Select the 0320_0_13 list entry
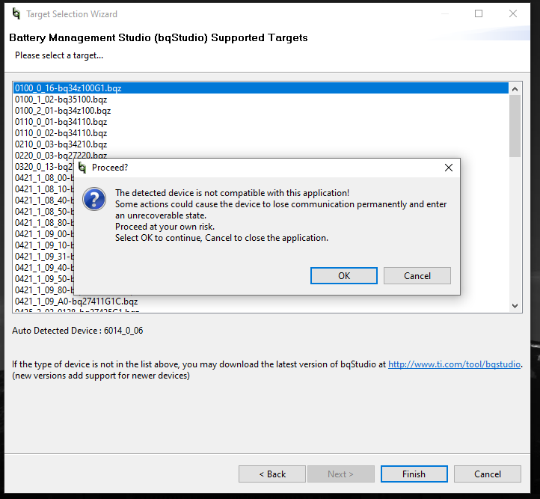 44,167
